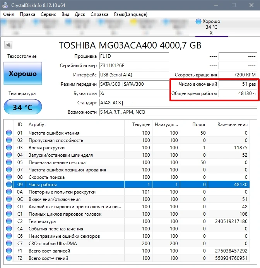The height and width of the screenshot is (268, 260).
Task: Click the status icon of attribute 0C
Action: [x=9, y=199]
